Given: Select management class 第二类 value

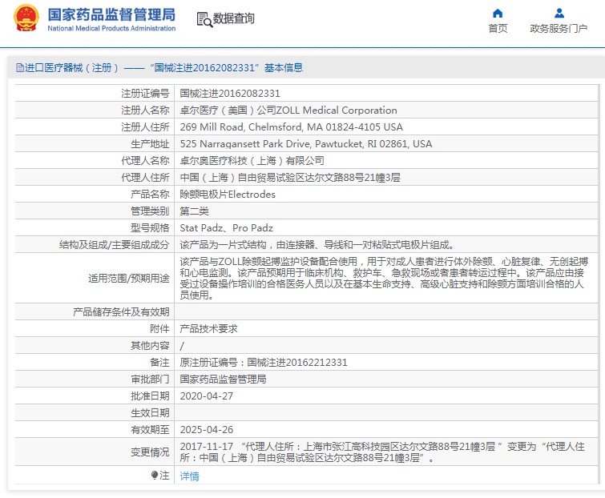Looking at the screenshot, I should coord(195,211).
